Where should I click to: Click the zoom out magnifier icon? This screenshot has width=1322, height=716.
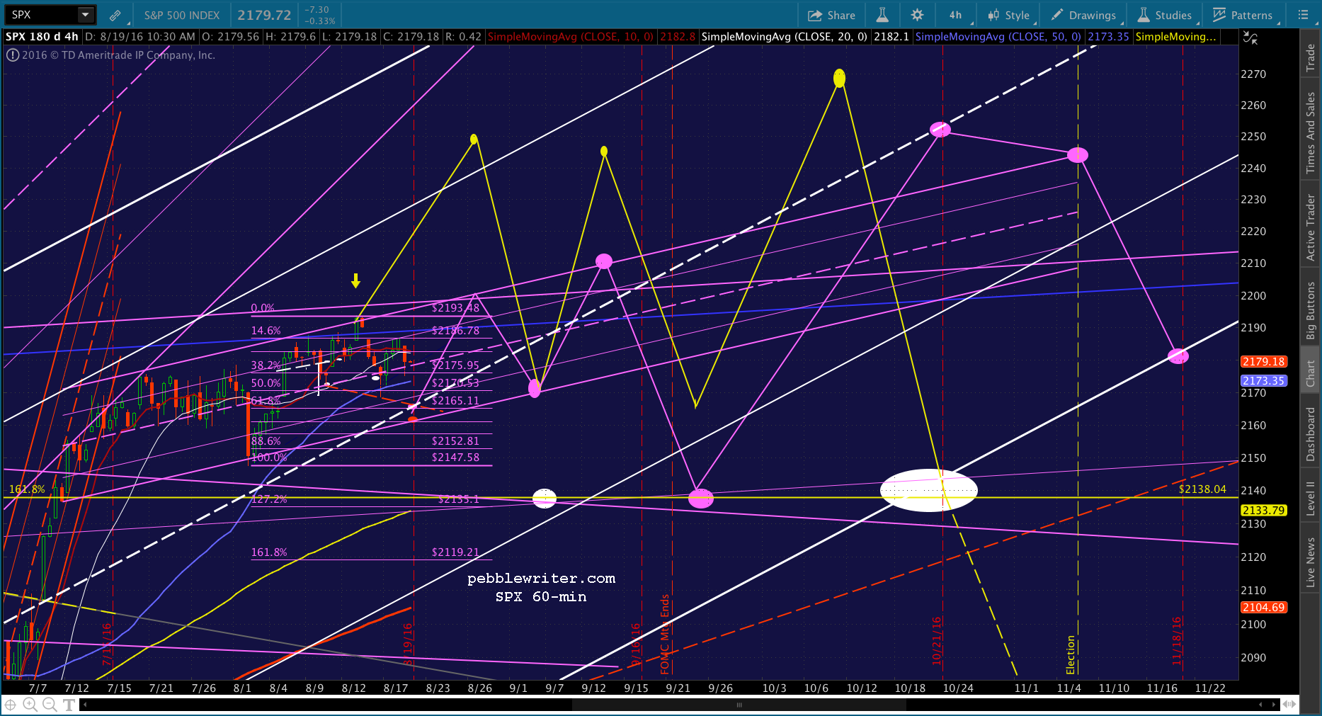point(50,704)
